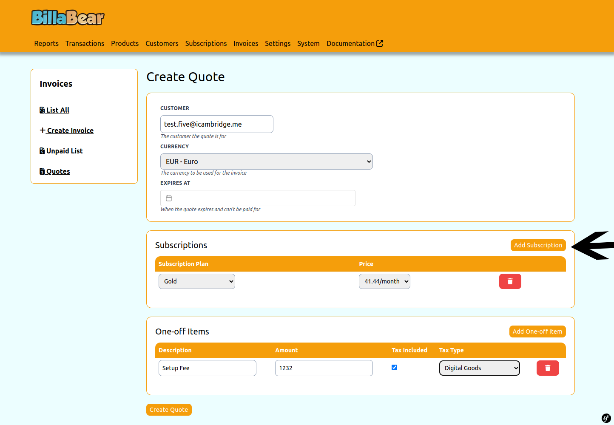The width and height of the screenshot is (614, 425).
Task: Click the One-off Items section heading
Action: (182, 331)
